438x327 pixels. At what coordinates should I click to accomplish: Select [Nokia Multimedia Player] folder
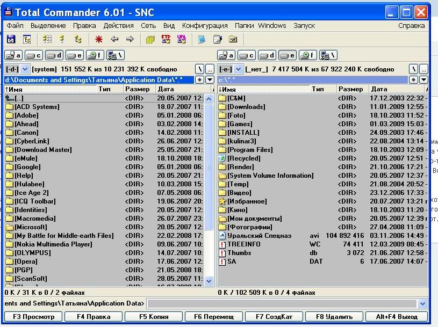104,244
